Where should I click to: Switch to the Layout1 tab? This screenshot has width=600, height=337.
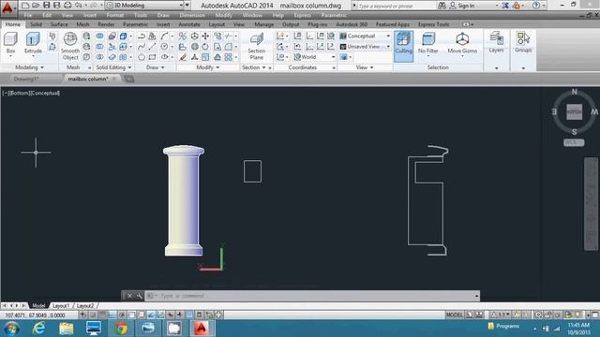[60, 306]
